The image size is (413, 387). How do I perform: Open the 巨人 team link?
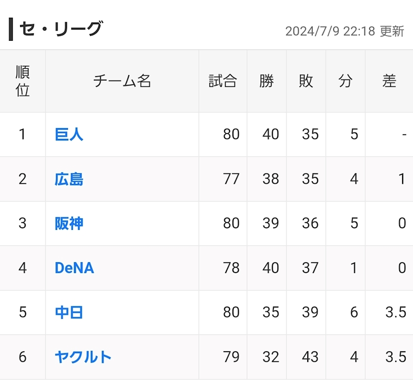click(x=69, y=134)
